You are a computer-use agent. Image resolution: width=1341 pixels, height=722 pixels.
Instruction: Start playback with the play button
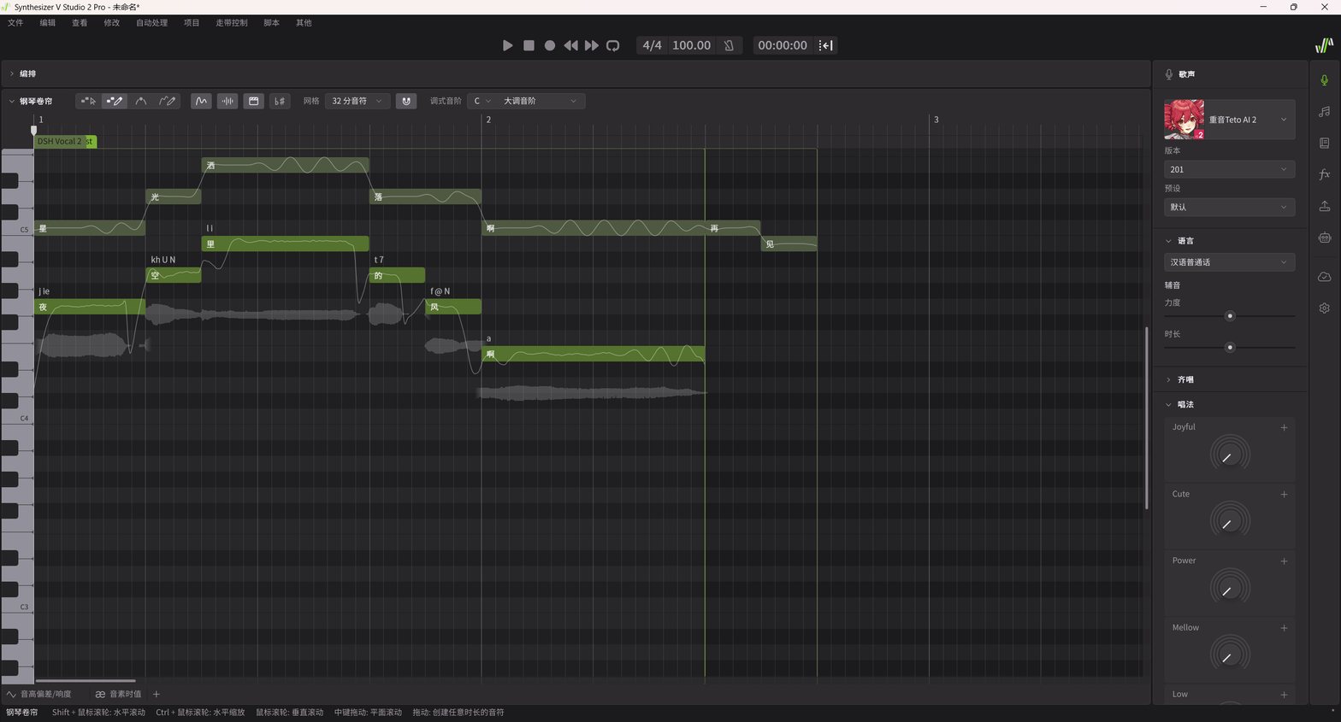pyautogui.click(x=507, y=45)
